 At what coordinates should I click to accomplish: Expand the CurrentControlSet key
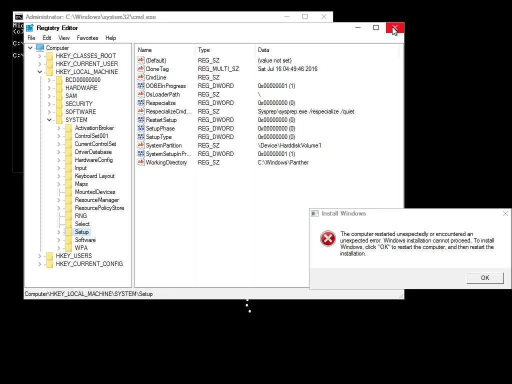click(59, 144)
